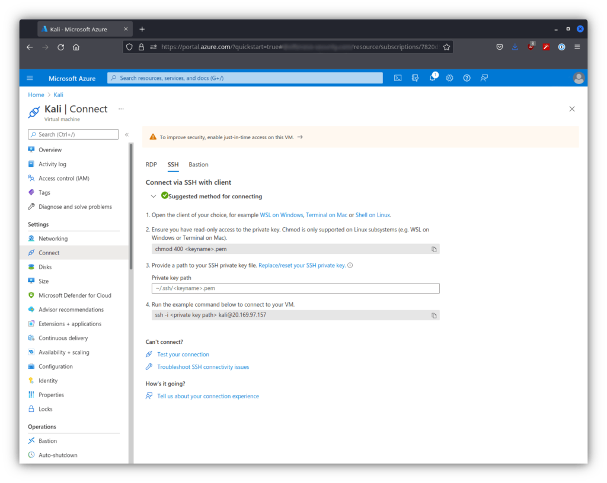Screen dimensions: 607x483
Task: Open Networking in the Settings menu
Action: coord(53,239)
